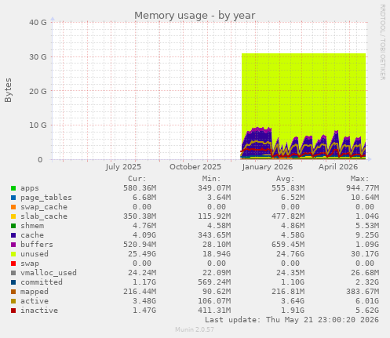Viewport: 390px width, 338px height.
Task: Click the '30 G' y-axis label
Action: 38,56
